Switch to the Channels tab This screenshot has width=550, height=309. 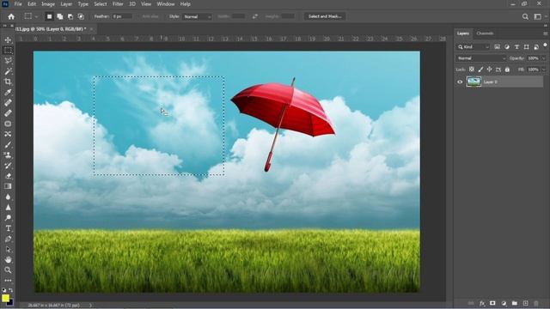(x=485, y=33)
